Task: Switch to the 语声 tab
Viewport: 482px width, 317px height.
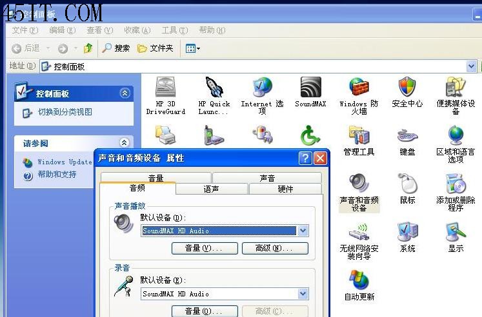Action: pyautogui.click(x=212, y=189)
